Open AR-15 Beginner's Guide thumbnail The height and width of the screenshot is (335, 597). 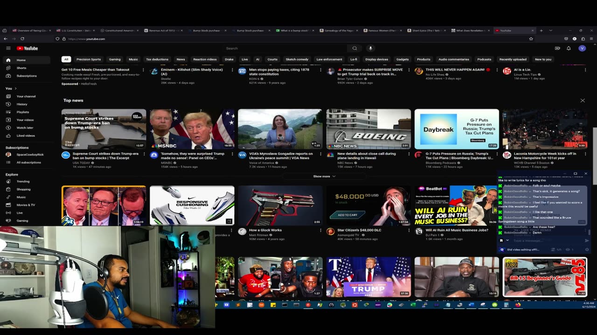tap(545, 277)
